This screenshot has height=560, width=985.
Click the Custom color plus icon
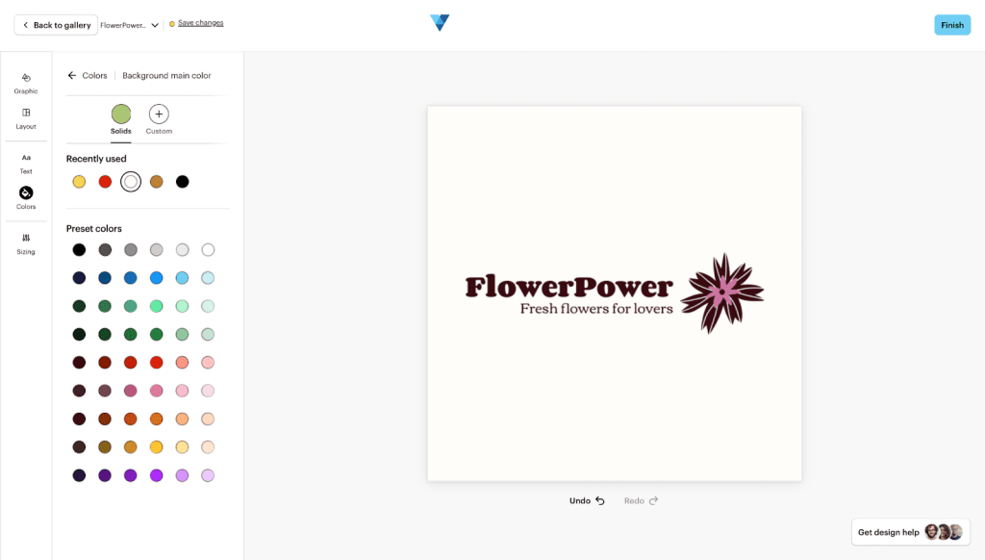(x=158, y=115)
